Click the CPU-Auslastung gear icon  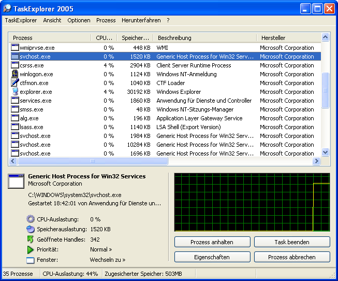[31, 219]
